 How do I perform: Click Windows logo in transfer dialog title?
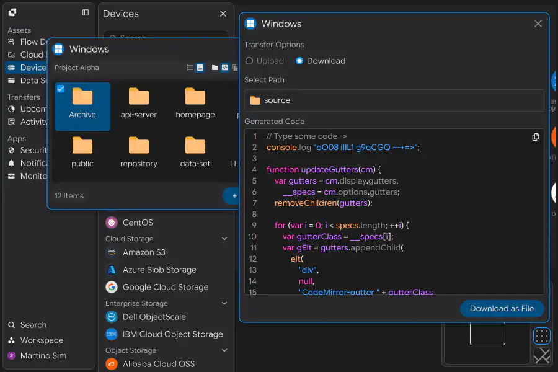250,24
